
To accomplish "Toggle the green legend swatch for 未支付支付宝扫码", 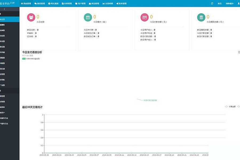I will (x=24, y=59).
